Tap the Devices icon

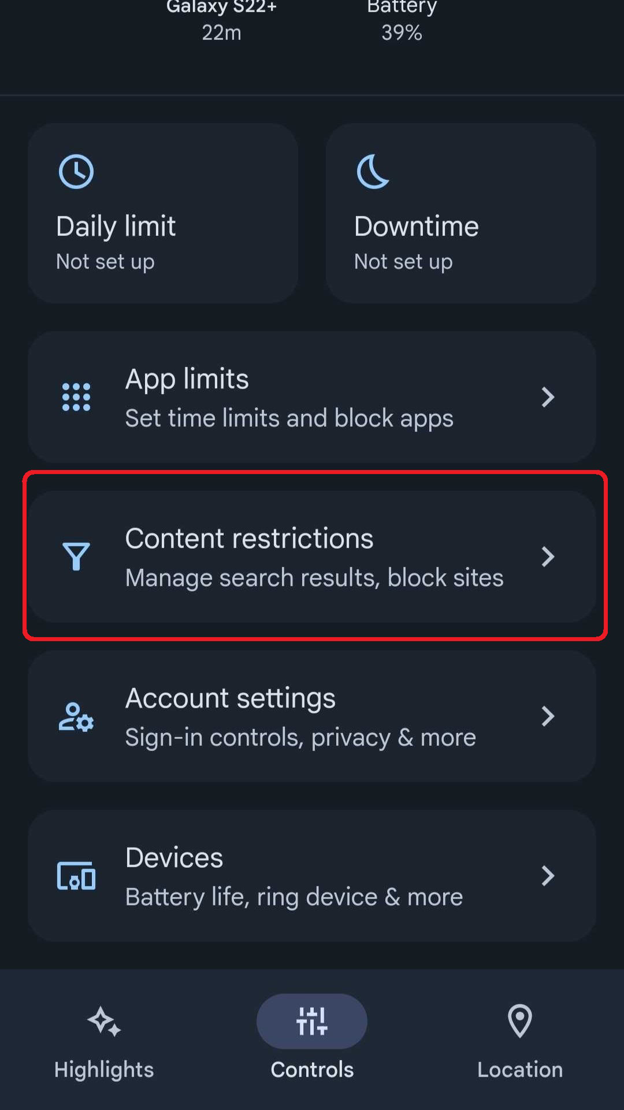click(76, 876)
